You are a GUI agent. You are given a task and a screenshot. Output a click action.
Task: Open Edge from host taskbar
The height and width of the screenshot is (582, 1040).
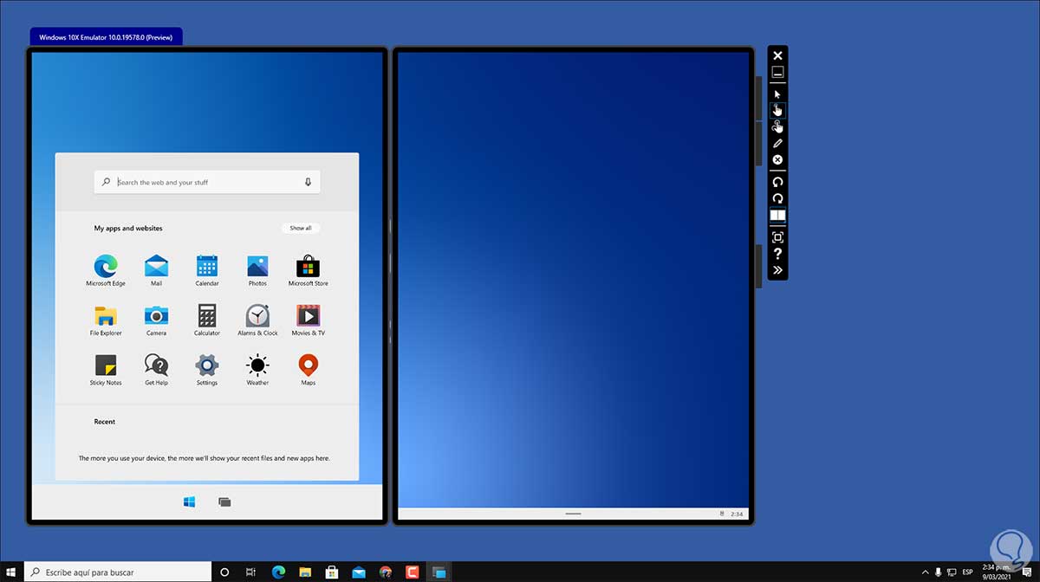(278, 572)
